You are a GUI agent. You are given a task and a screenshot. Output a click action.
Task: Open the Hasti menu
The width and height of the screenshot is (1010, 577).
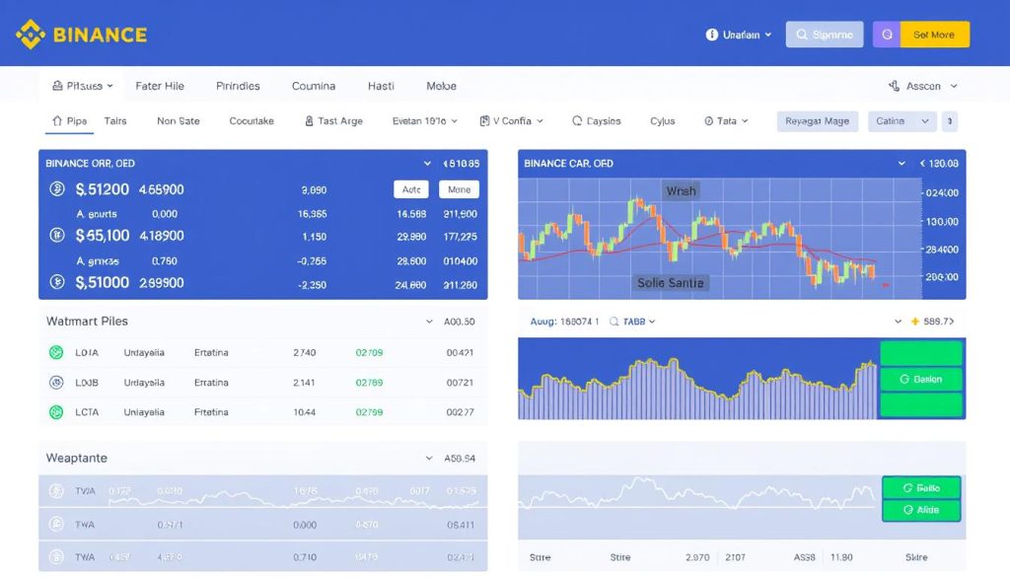[x=381, y=86]
